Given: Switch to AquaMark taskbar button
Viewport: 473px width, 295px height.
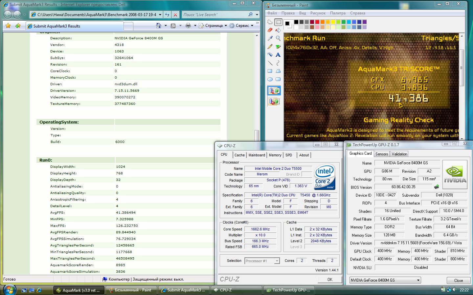Looking at the screenshot, I should pyautogui.click(x=79, y=290).
